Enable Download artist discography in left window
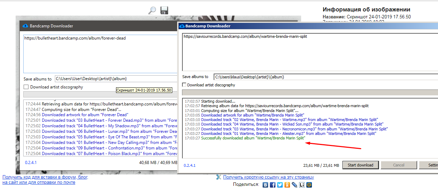The width and height of the screenshot is (438, 189). pyautogui.click(x=26, y=87)
